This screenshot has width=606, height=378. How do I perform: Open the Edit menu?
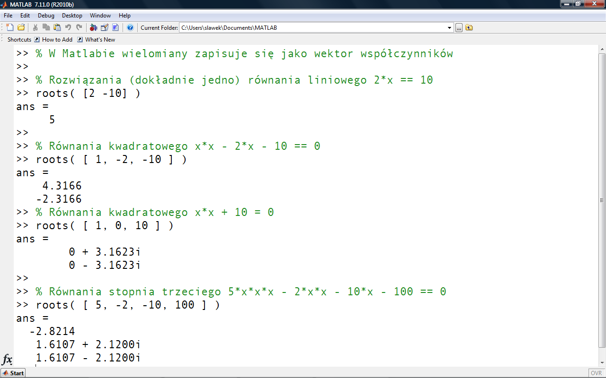[x=25, y=16]
